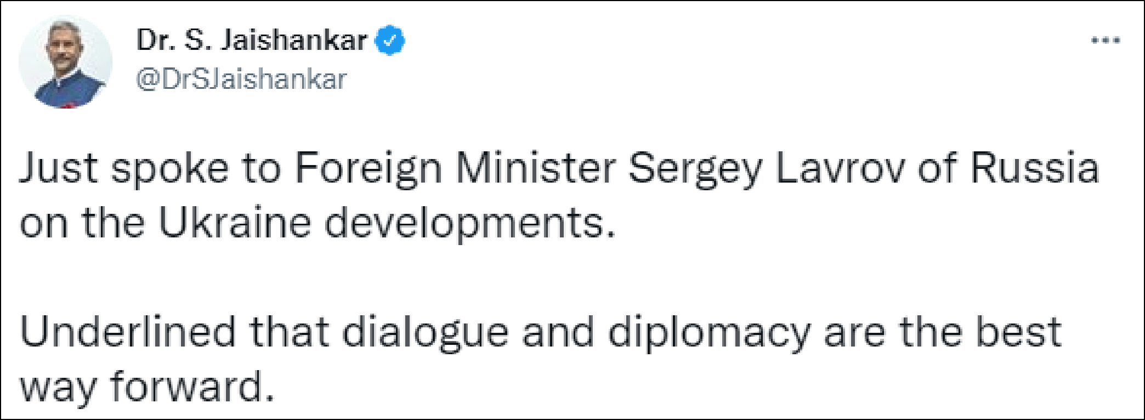Image resolution: width=1145 pixels, height=420 pixels.
Task: Click the blue verified checkmark badge
Action: tap(390, 41)
